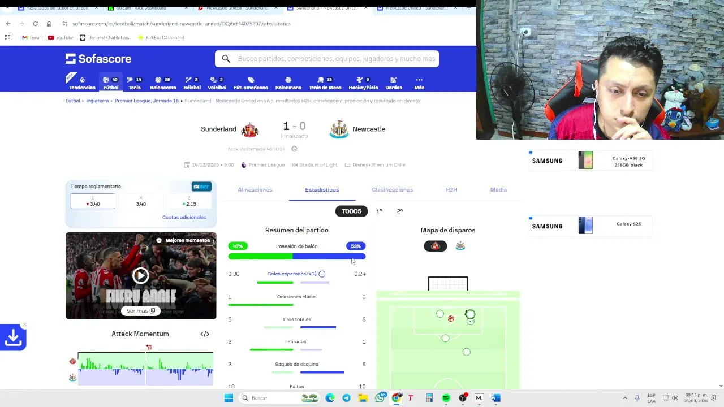
Task: Open the 1XBET sponsor logo
Action: pyautogui.click(x=201, y=187)
